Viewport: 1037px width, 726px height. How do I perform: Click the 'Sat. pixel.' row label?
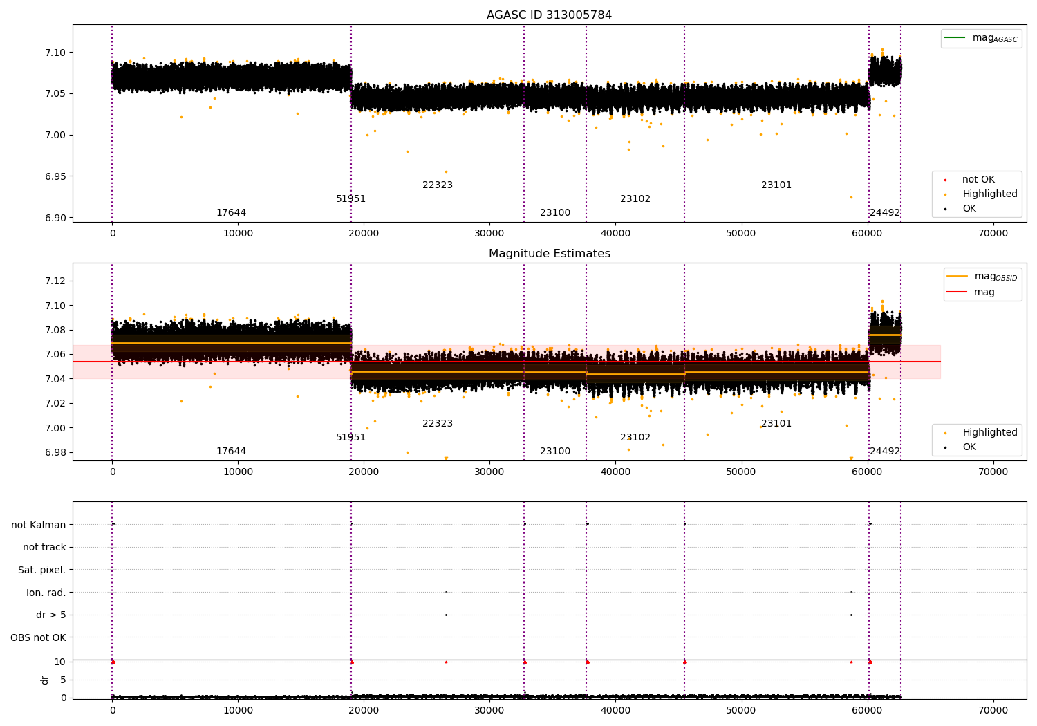pyautogui.click(x=42, y=570)
